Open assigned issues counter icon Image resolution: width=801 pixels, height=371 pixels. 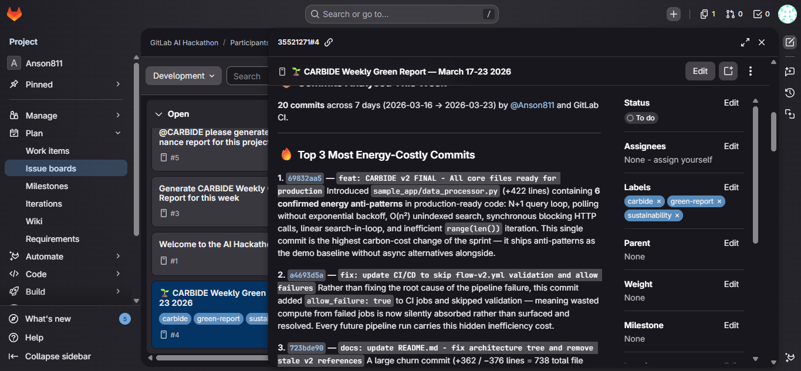coord(708,14)
